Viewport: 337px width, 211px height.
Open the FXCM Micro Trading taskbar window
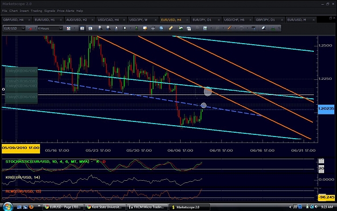pyautogui.click(x=147, y=207)
